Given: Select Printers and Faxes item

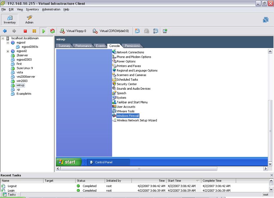Looking at the screenshot, I should pyautogui.click(x=127, y=66).
